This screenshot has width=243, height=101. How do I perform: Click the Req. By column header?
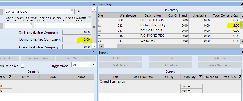coord(168,77)
